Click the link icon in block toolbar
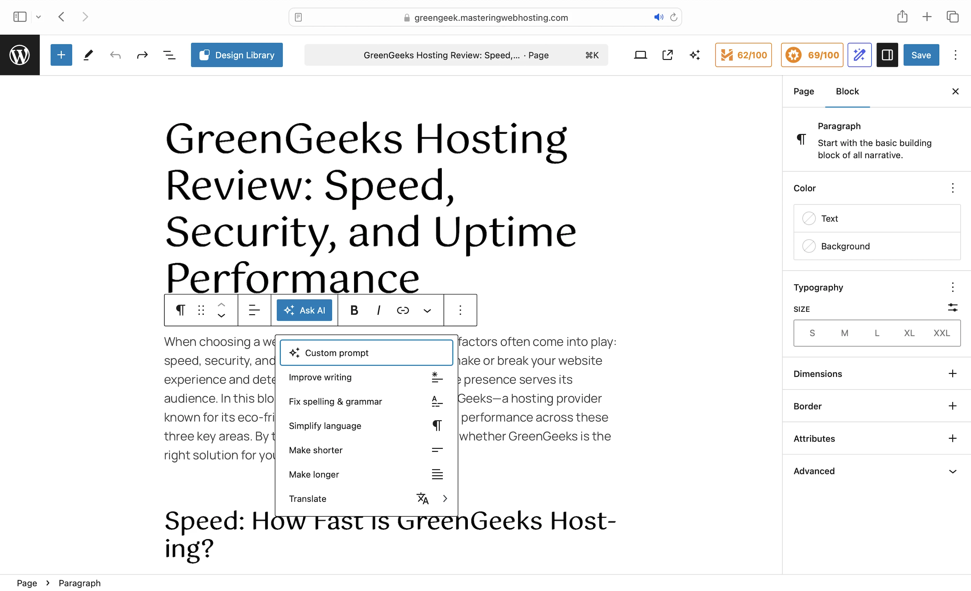971x591 pixels. tap(402, 310)
